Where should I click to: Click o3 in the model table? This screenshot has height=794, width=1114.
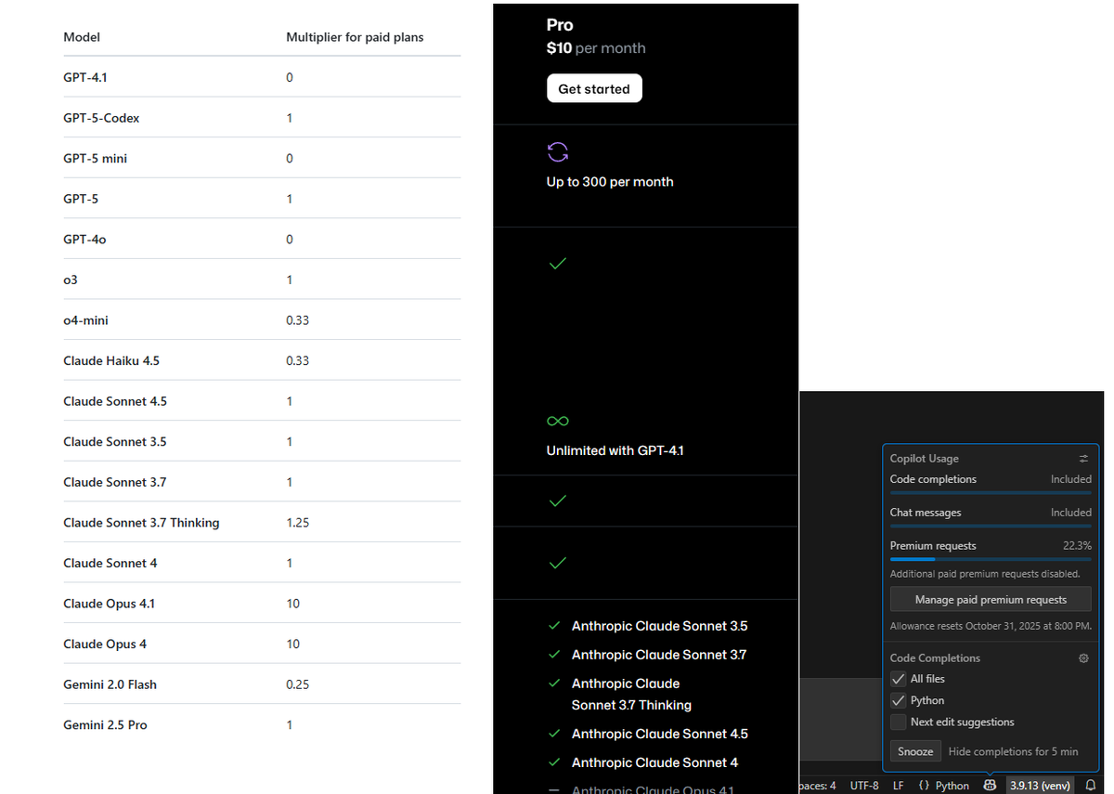(x=70, y=280)
